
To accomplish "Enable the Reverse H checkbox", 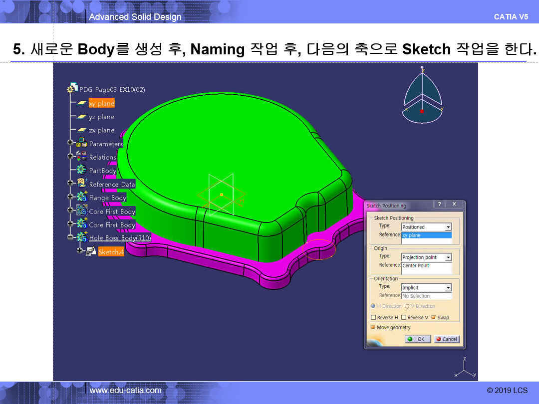I will click(x=373, y=318).
